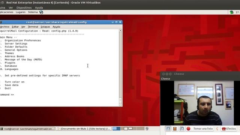Open GNOME Lugares menu
The height and width of the screenshot is (135, 240).
(x=21, y=12)
